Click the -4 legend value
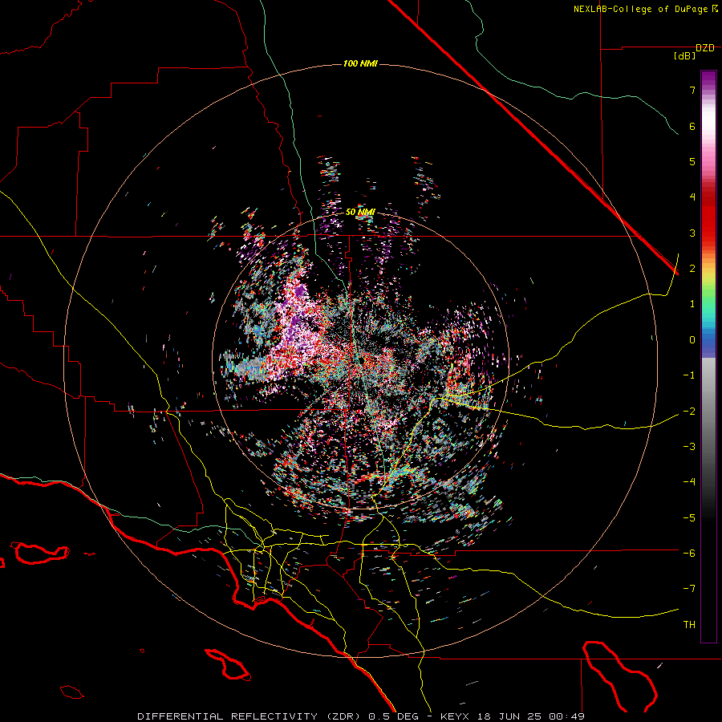This screenshot has height=722, width=722. (x=689, y=482)
